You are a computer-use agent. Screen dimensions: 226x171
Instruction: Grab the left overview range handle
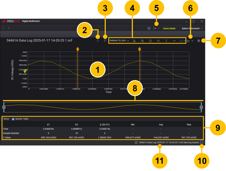[4, 107]
